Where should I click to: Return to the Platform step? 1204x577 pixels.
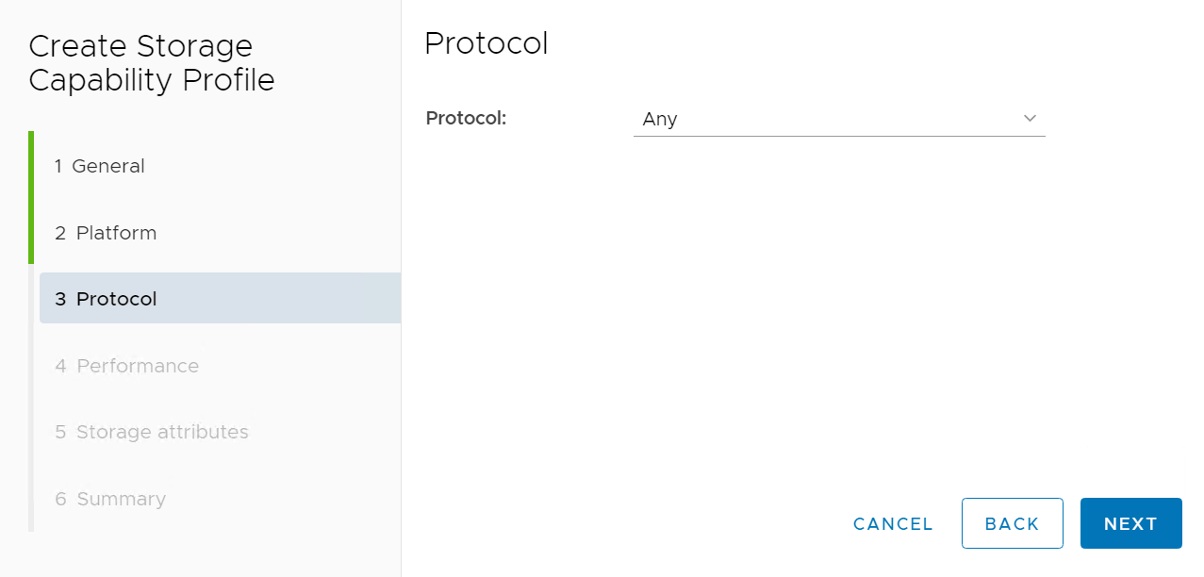116,233
